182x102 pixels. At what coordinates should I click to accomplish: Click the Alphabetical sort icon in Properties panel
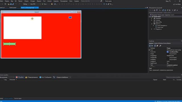152,46
